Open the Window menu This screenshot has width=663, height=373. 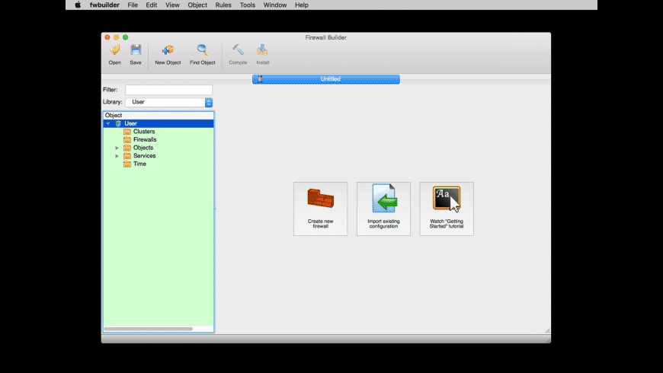point(275,5)
